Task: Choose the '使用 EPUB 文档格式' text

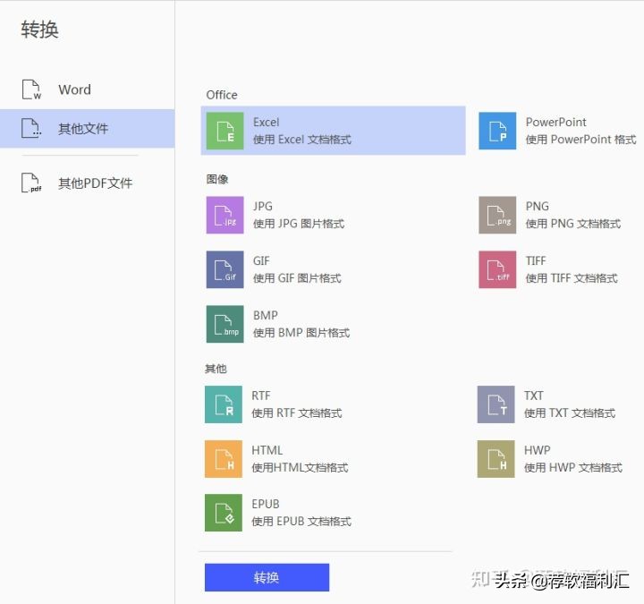Action: click(x=301, y=522)
